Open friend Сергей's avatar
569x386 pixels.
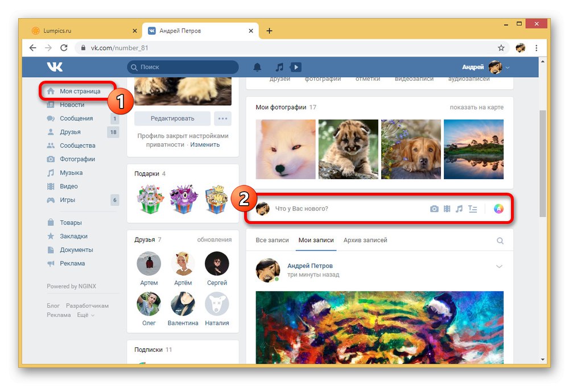(x=217, y=264)
